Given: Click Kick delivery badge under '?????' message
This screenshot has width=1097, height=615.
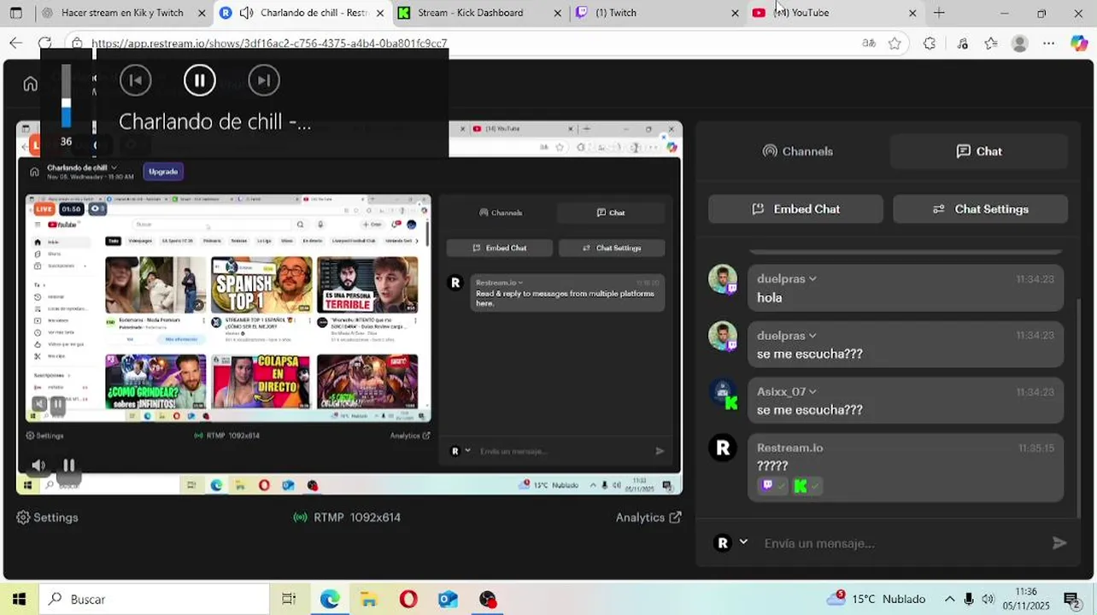Looking at the screenshot, I should tap(806, 486).
